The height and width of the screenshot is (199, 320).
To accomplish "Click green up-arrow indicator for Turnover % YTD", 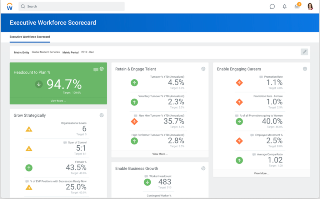I will [x=134, y=83].
